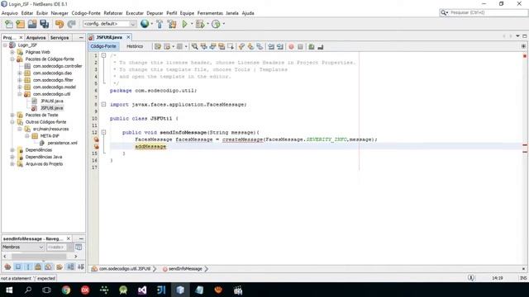The height and width of the screenshot is (297, 529).
Task: Open the config default dropdown
Action: pyautogui.click(x=110, y=24)
